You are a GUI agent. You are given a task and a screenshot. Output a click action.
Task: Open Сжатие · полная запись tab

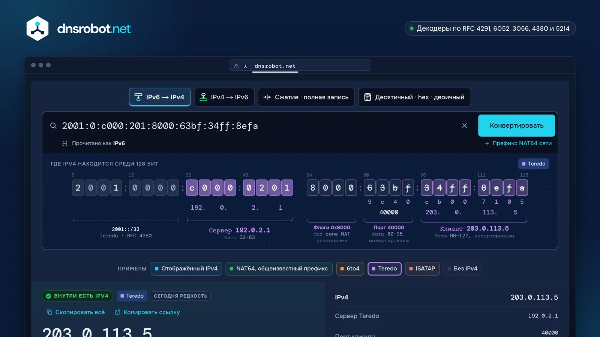[306, 97]
